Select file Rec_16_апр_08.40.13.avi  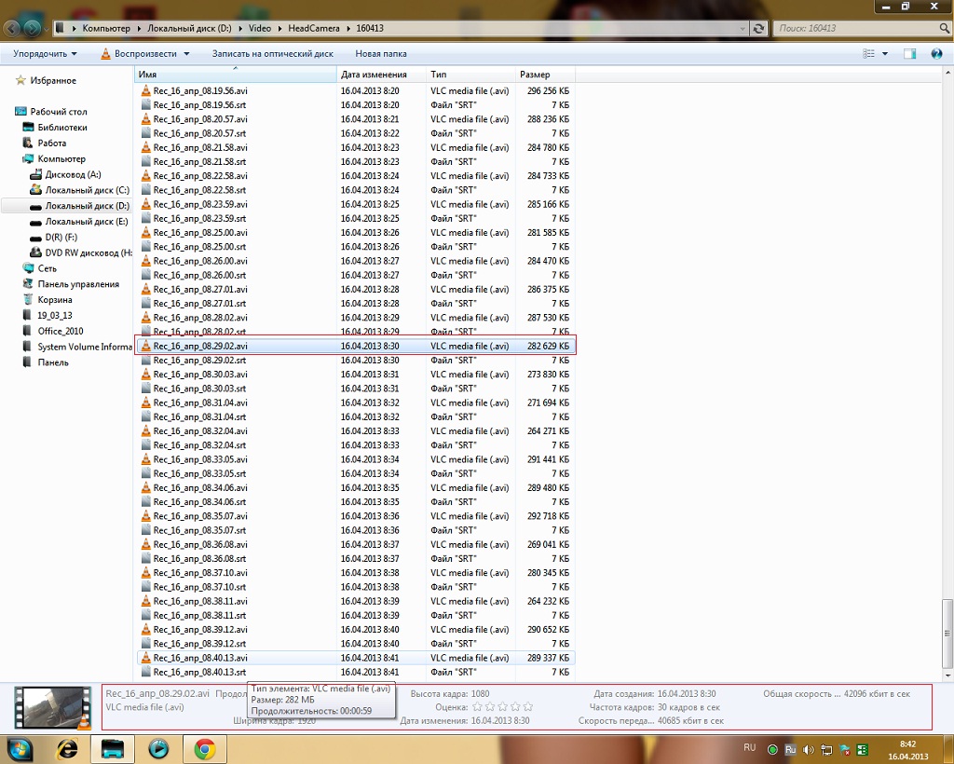pos(199,658)
